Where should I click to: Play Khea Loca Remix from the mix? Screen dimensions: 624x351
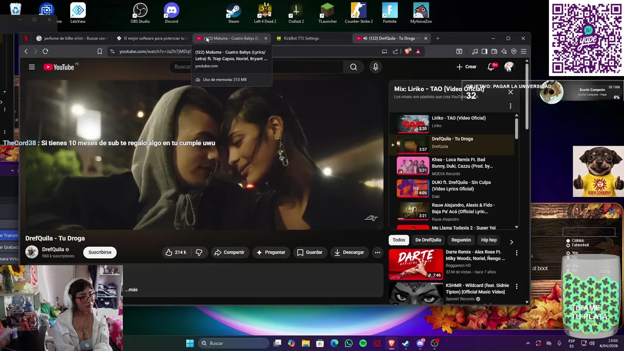pyautogui.click(x=451, y=166)
